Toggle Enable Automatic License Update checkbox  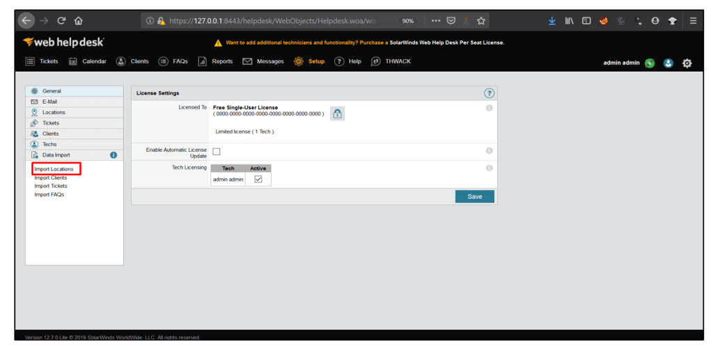pyautogui.click(x=217, y=152)
